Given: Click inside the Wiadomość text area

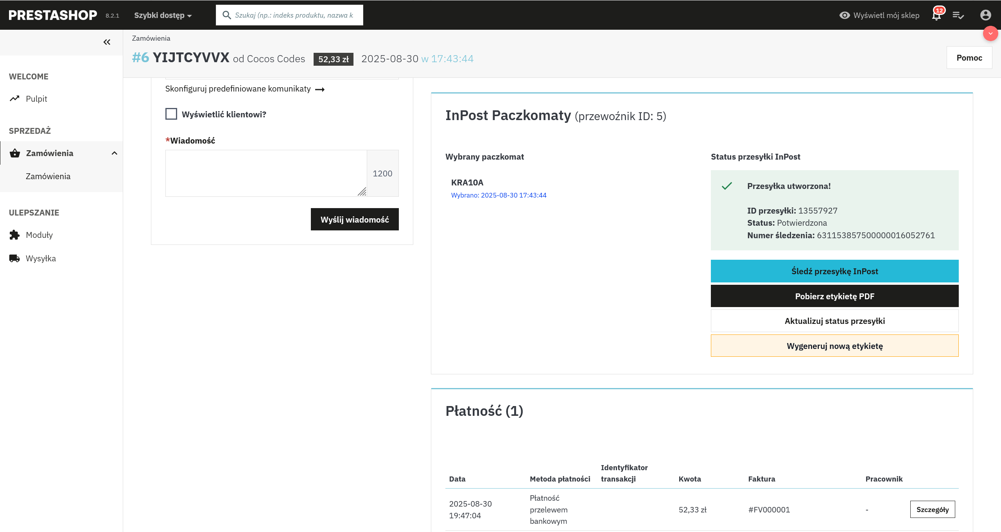Looking at the screenshot, I should (x=266, y=173).
